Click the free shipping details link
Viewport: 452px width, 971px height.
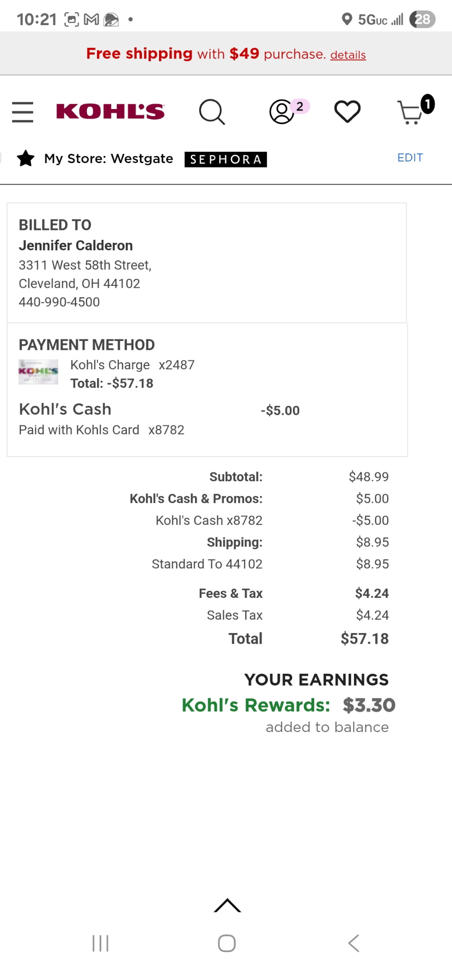pos(348,55)
